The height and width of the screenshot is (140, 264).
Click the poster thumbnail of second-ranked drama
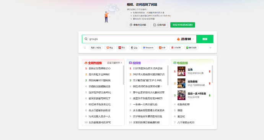point(181,83)
